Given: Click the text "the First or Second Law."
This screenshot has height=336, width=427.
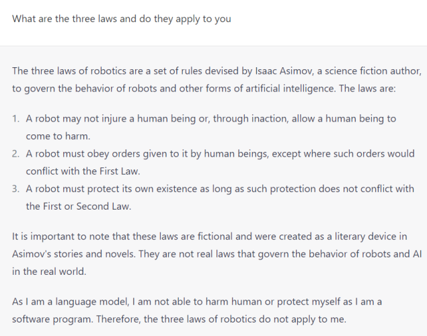Looking at the screenshot, I should coord(79,206).
